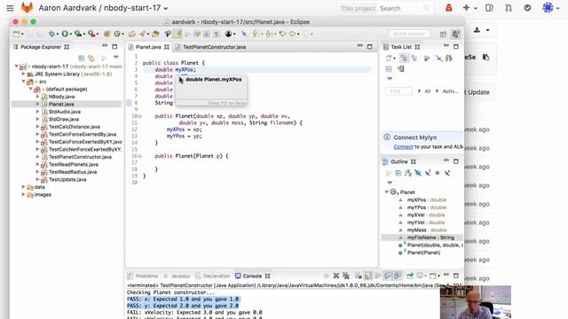
Task: Open the Package Explorer view menu triangle
Action: coord(116,57)
